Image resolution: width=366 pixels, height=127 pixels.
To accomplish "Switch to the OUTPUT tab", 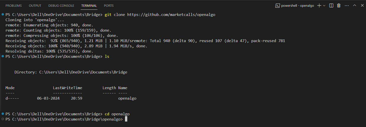I will (35, 5).
